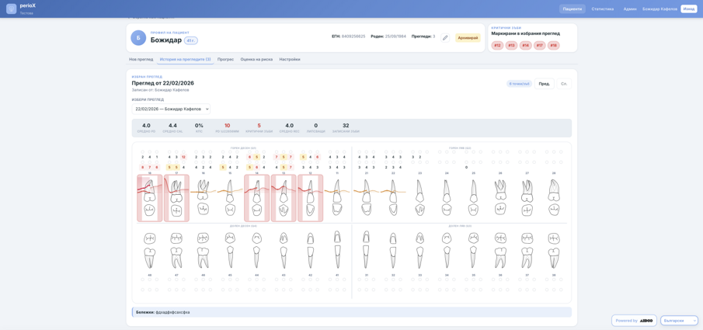Open Статистика in the top navigation
The height and width of the screenshot is (330, 703).
602,9
